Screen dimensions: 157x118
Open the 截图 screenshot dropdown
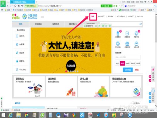click(x=150, y=10)
